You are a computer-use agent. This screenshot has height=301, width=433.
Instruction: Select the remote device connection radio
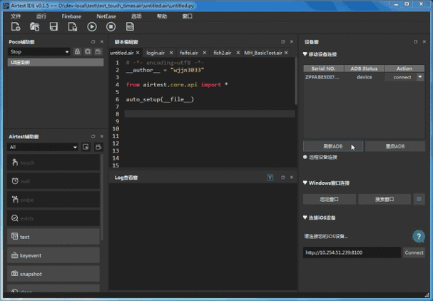pos(305,157)
